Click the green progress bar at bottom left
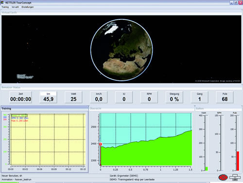The width and height of the screenshot is (243, 183). [x=9, y=183]
